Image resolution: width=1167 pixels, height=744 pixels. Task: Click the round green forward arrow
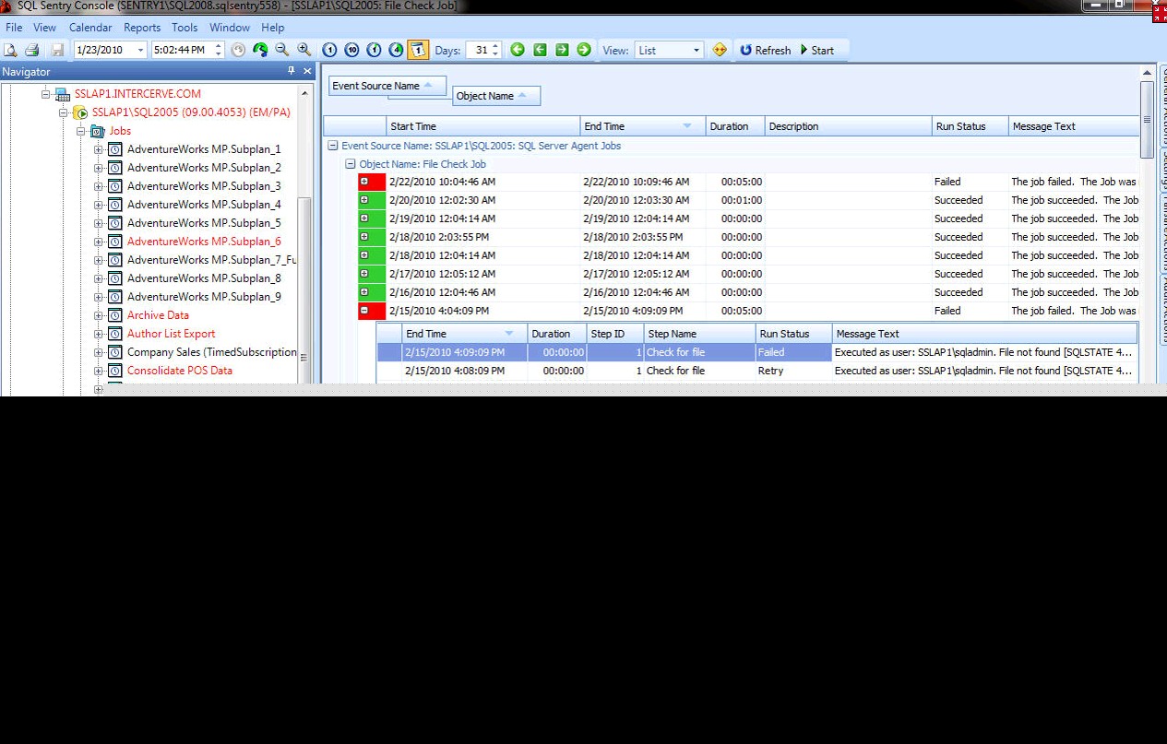point(584,50)
